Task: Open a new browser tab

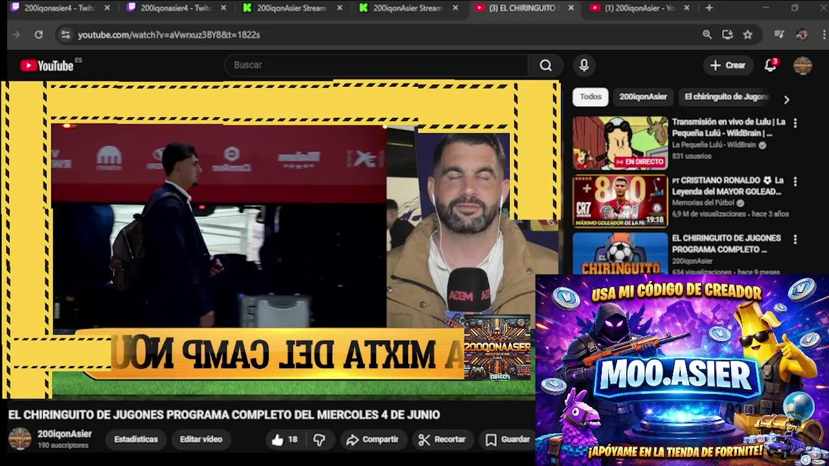Action: pos(709,8)
